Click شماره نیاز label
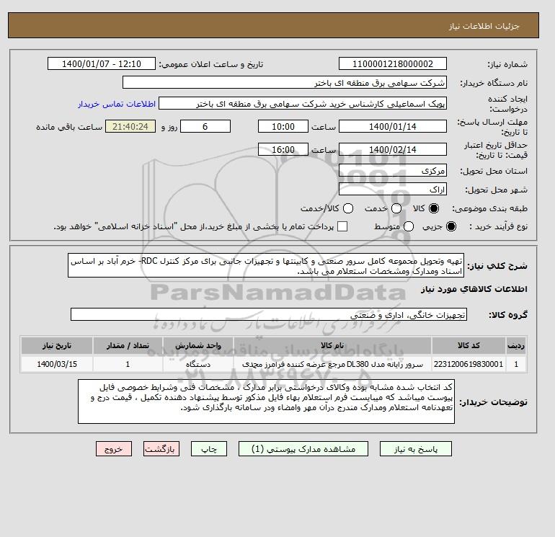Image resolution: width=555 pixels, height=537 pixels. pos(507,64)
